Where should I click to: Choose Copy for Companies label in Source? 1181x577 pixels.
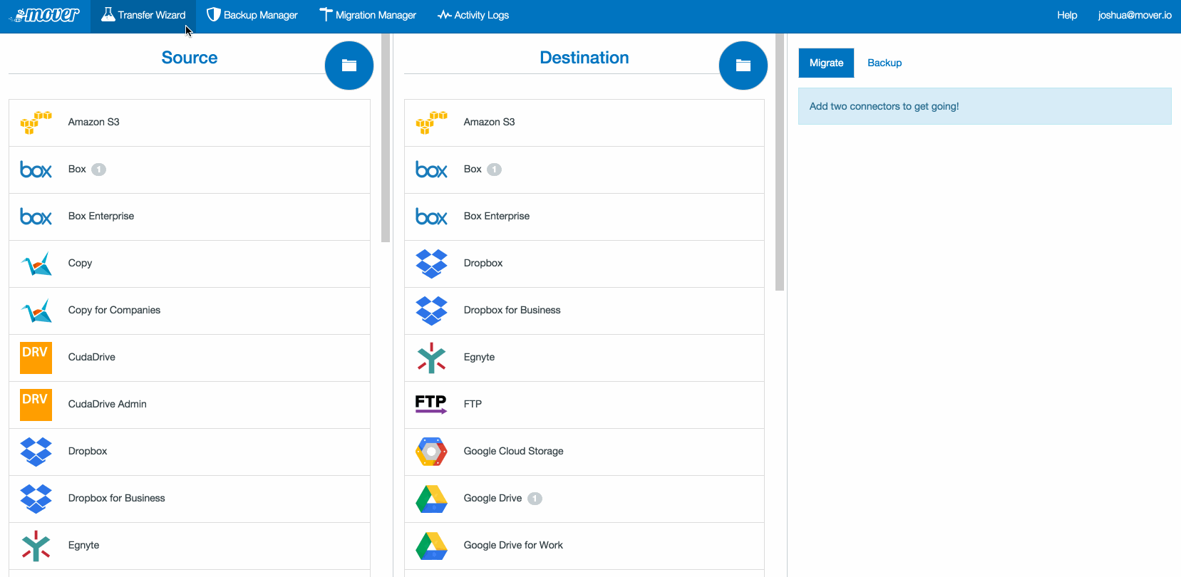(x=114, y=310)
